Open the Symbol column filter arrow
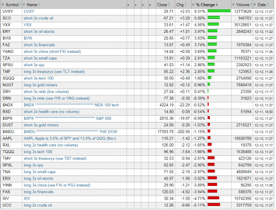276x210 pixels. pos(3,5)
